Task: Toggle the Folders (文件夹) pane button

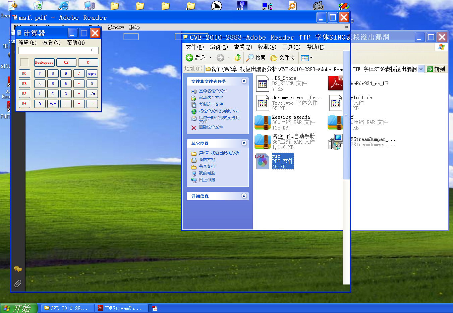Action: 282,58
